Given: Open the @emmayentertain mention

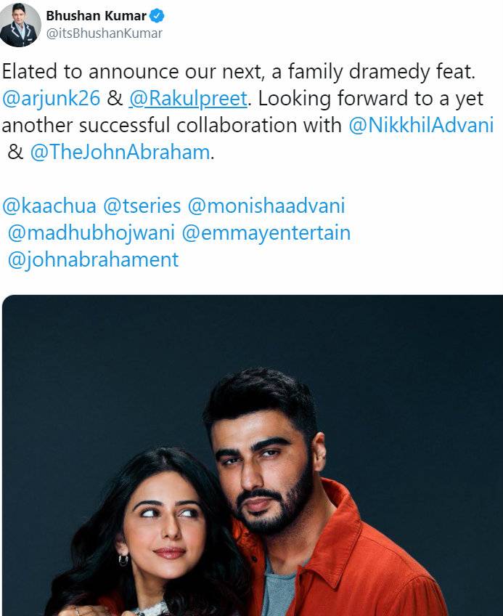Looking at the screenshot, I should pos(266,232).
